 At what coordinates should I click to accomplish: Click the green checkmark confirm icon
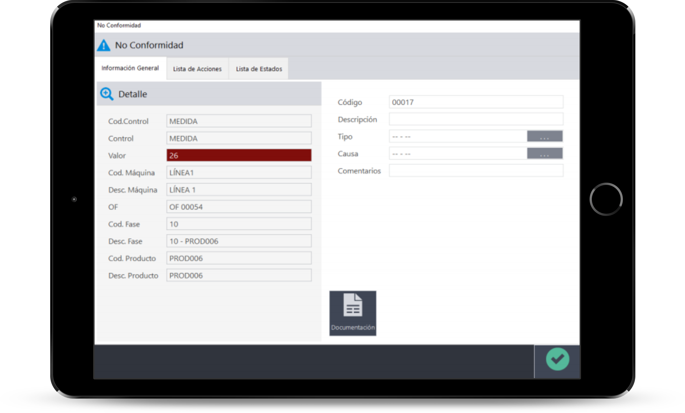[557, 359]
